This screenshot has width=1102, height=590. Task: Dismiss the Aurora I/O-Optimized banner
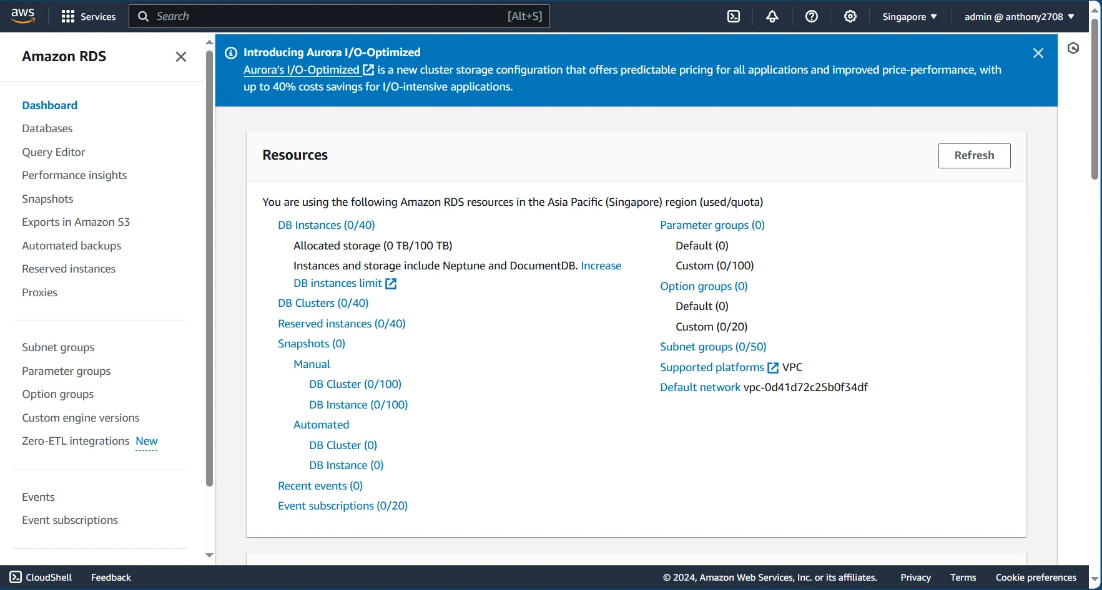click(x=1038, y=53)
